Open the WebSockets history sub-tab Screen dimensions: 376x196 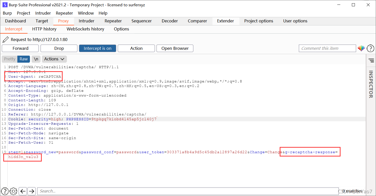click(x=85, y=29)
